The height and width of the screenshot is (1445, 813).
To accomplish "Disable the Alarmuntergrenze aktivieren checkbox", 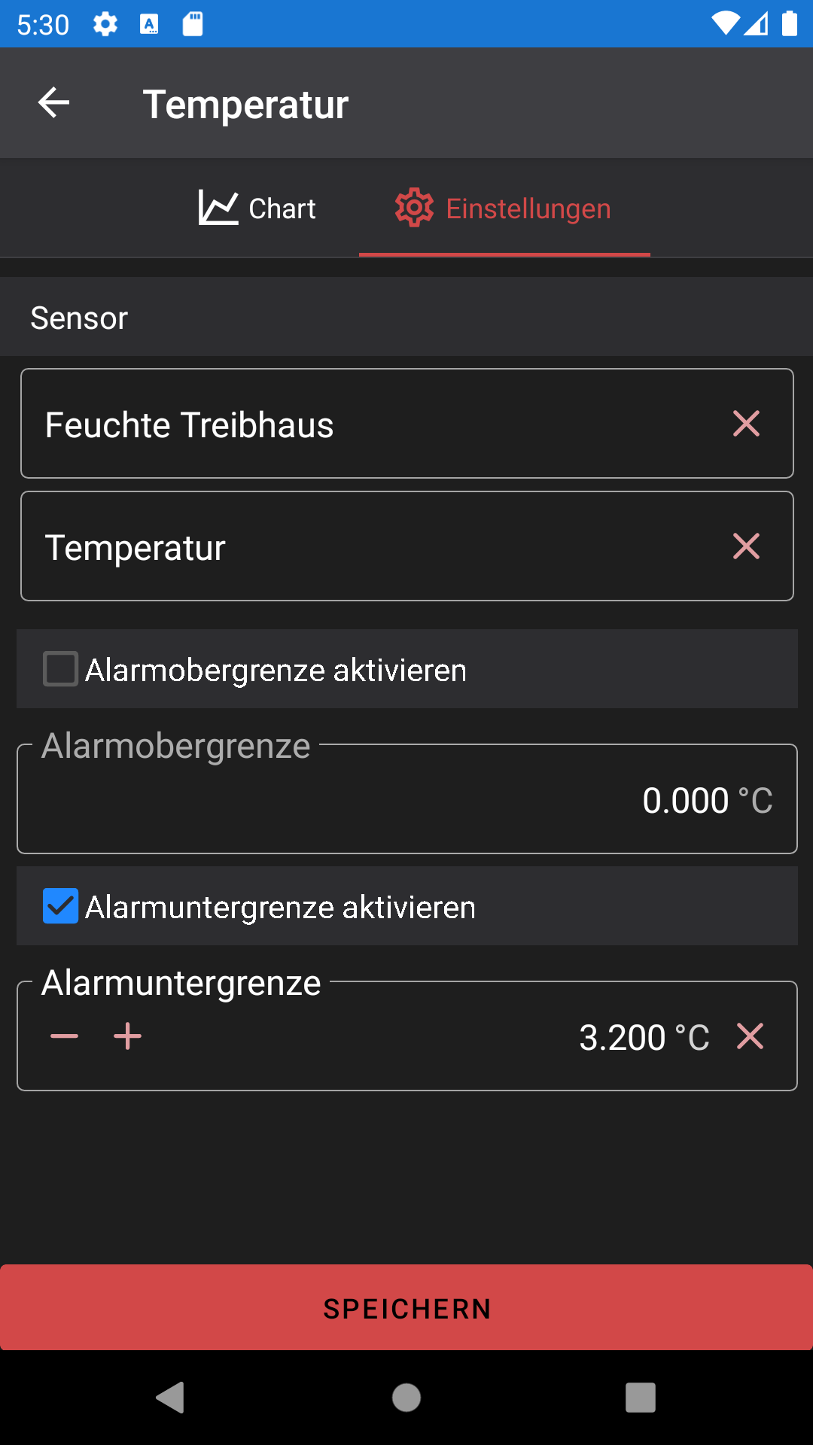I will click(x=60, y=906).
